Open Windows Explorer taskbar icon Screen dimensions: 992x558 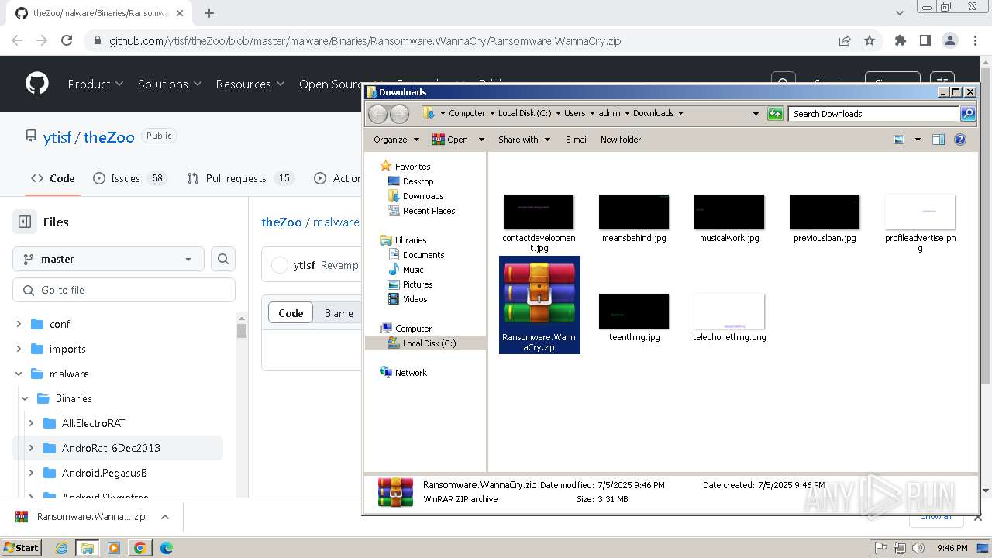pos(88,548)
